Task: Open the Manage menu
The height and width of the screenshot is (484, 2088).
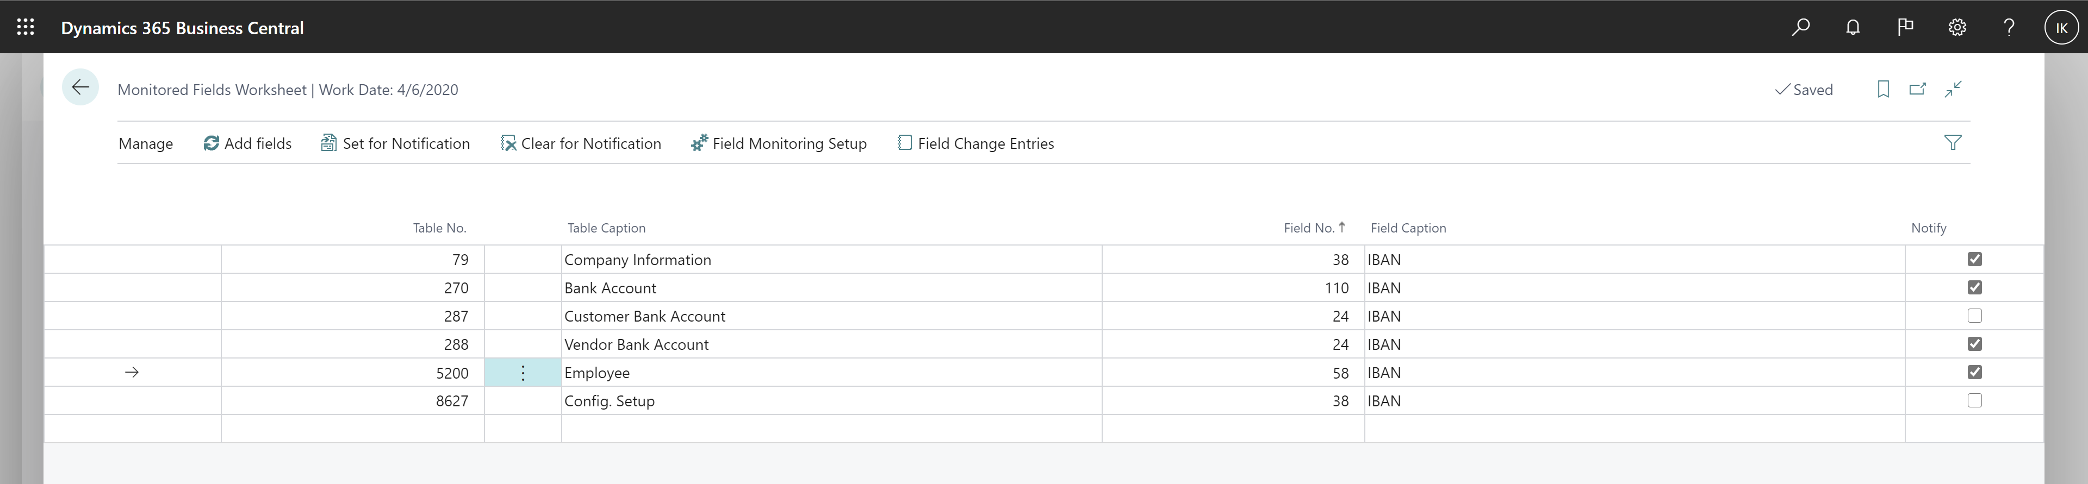Action: pos(146,143)
